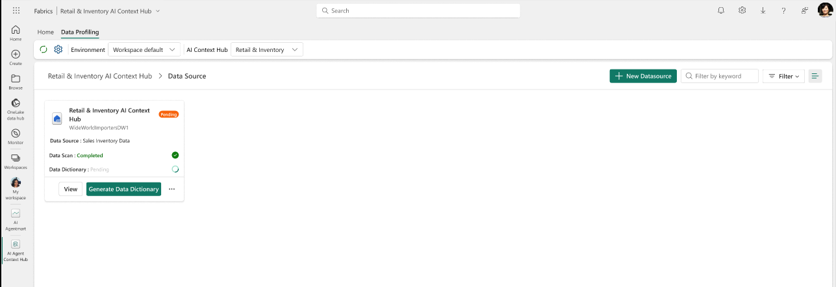836x287 pixels.
Task: Click the download arrow icon
Action: point(763,10)
